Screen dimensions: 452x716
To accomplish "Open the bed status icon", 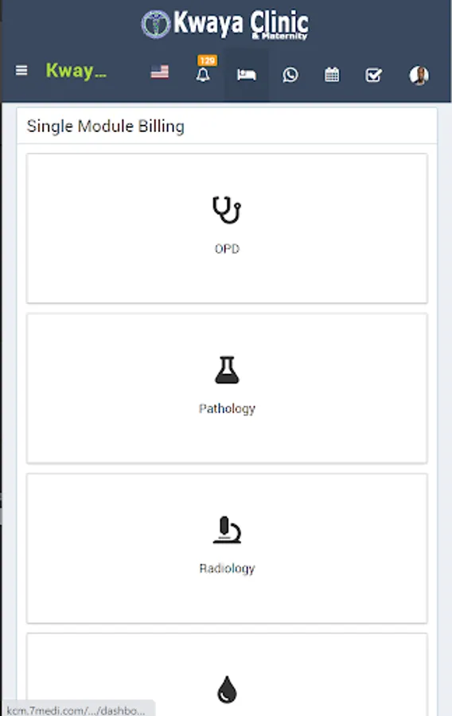I will 247,75.
